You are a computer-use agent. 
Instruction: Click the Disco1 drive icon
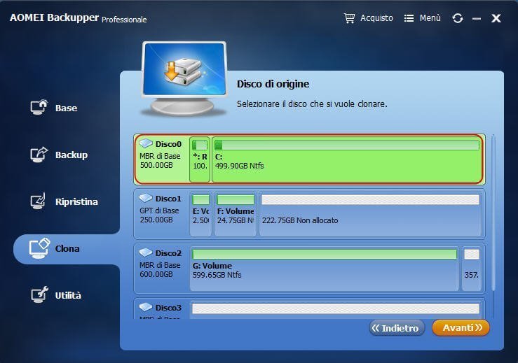(x=146, y=198)
